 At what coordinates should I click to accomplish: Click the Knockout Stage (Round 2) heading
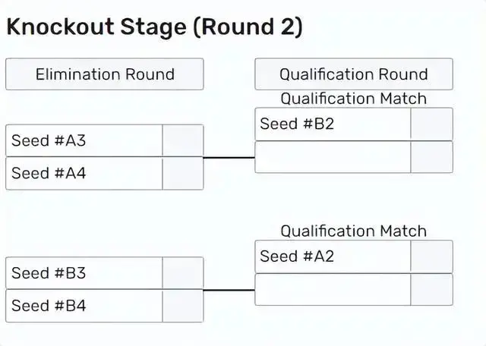(154, 27)
